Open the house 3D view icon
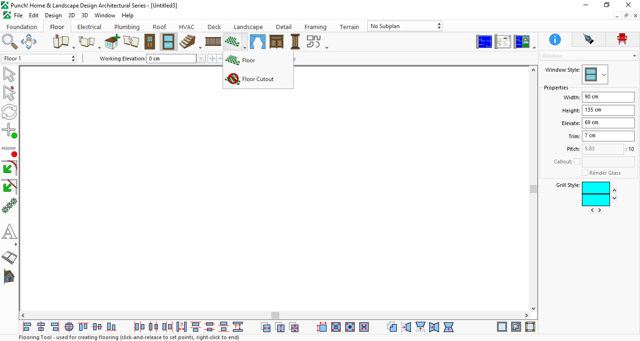The width and height of the screenshot is (640, 341). (x=9, y=276)
